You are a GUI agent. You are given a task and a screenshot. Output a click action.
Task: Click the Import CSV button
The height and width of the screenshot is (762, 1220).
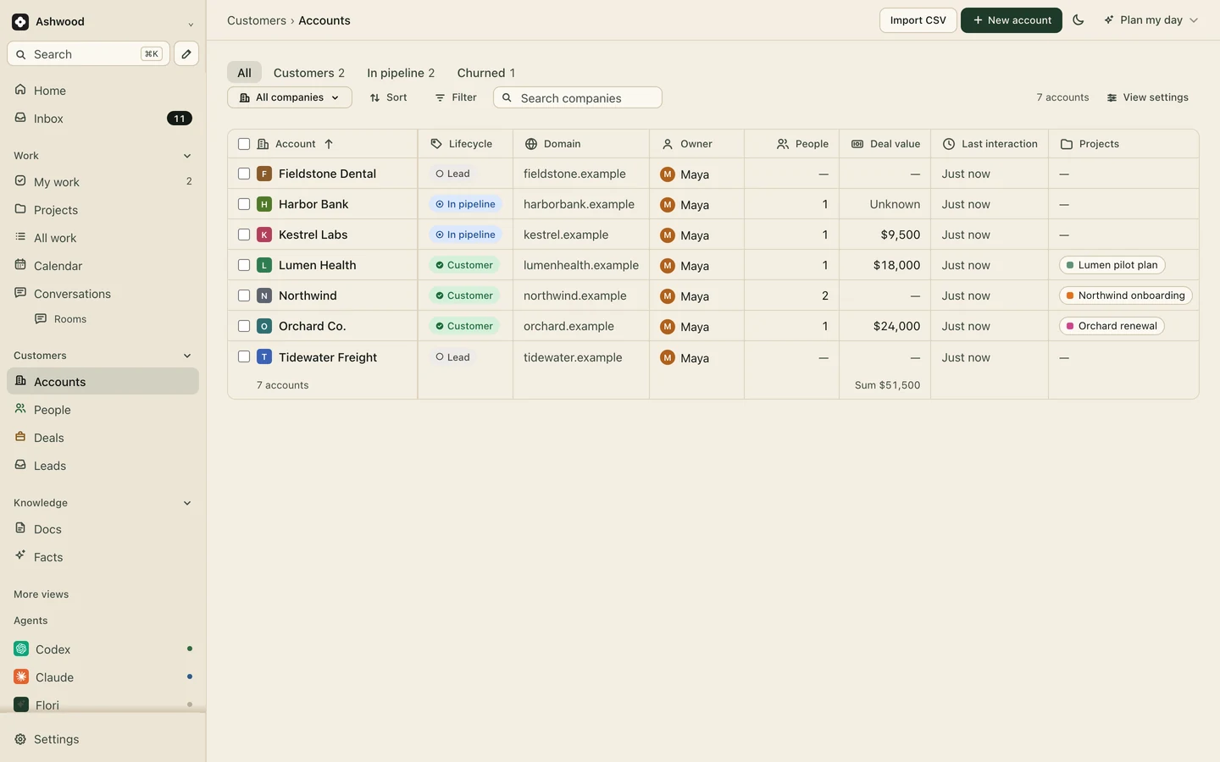point(918,20)
